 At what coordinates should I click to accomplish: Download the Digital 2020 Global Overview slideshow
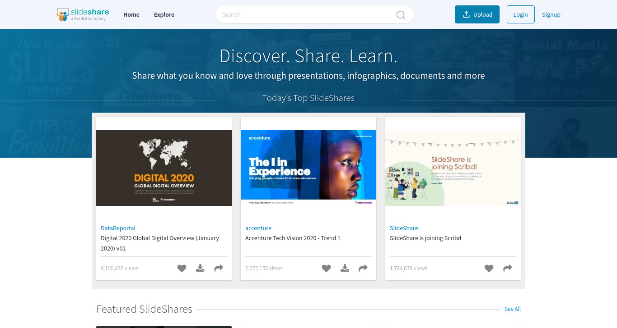[200, 269]
